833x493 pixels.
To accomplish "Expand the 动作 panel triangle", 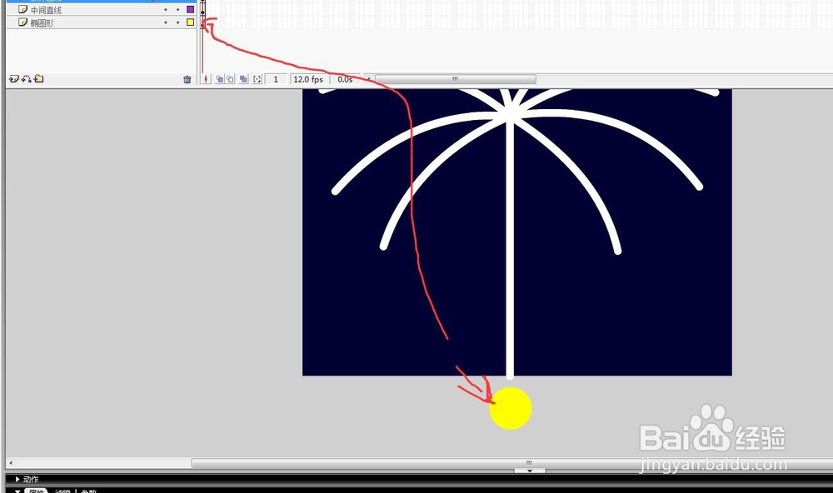I will click(x=17, y=479).
